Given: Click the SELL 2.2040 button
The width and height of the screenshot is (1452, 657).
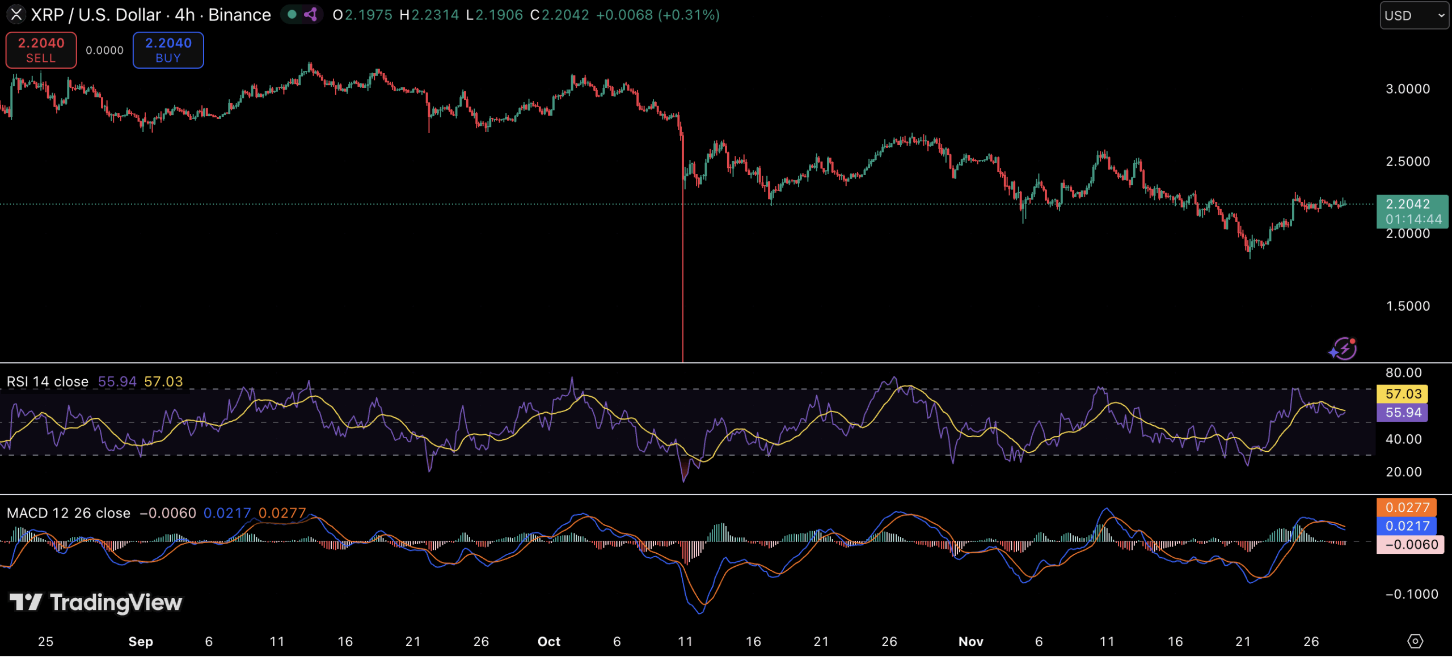Looking at the screenshot, I should [41, 50].
